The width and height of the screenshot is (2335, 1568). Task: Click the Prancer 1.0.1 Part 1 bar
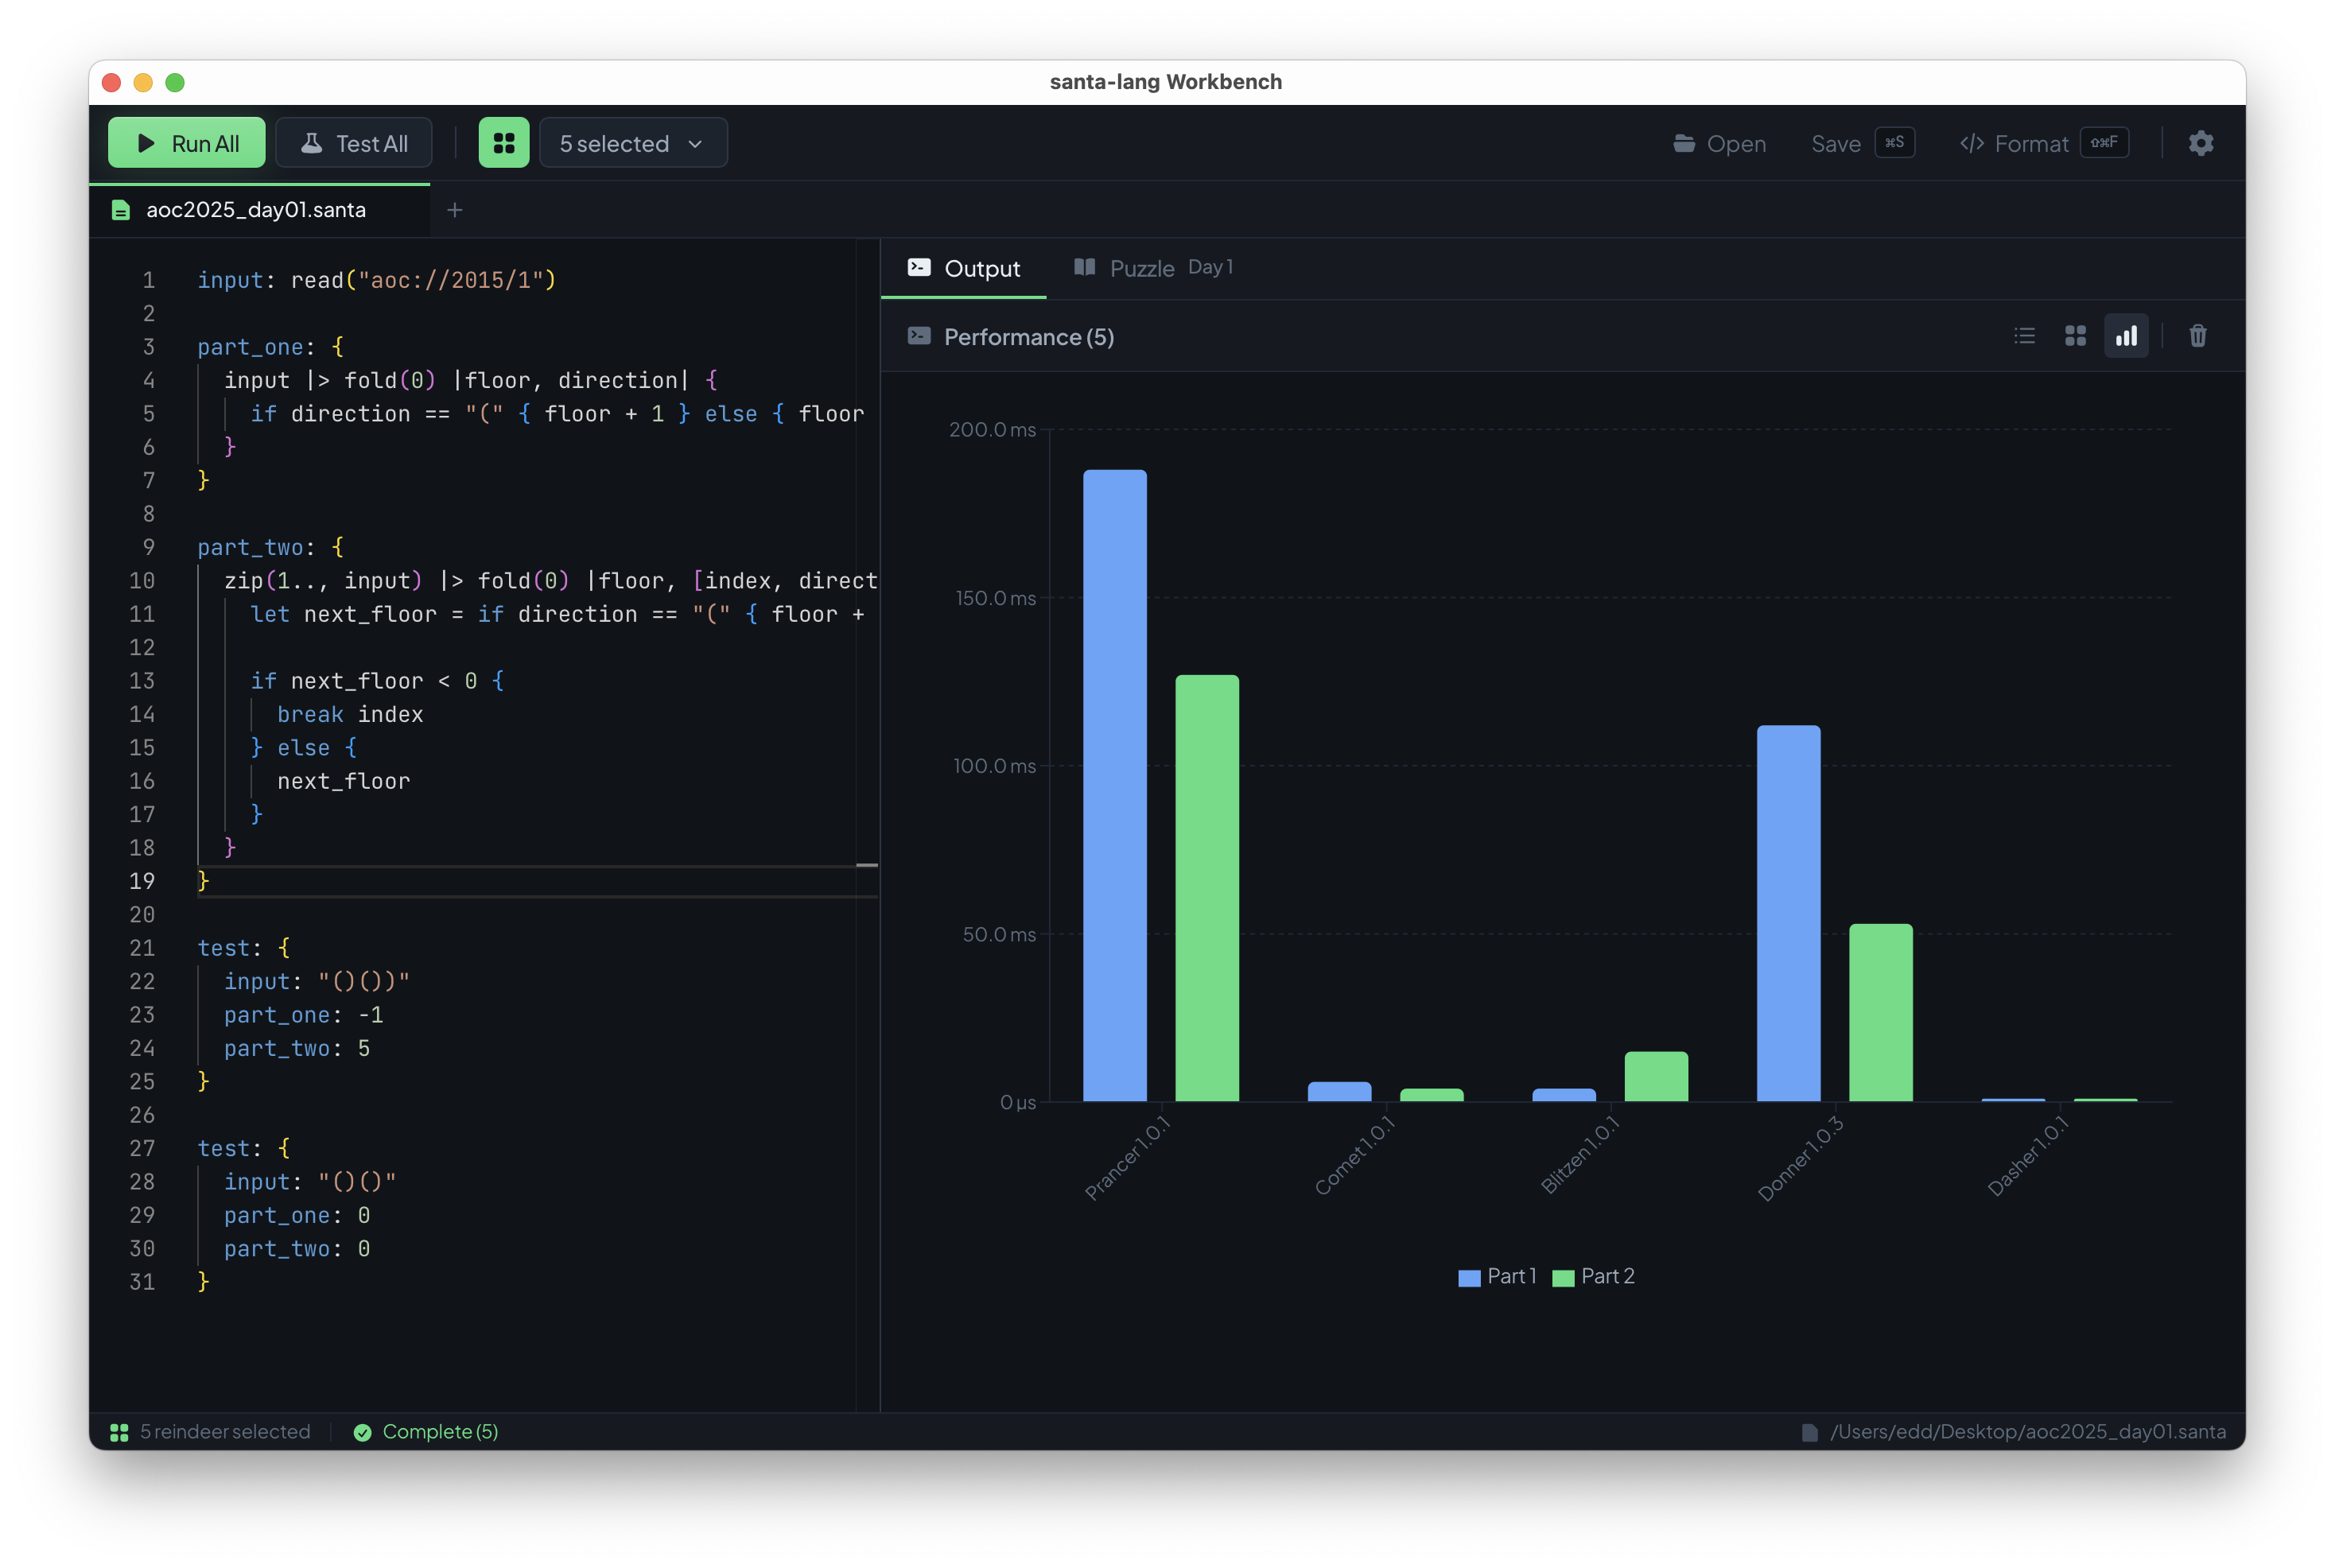click(1114, 785)
